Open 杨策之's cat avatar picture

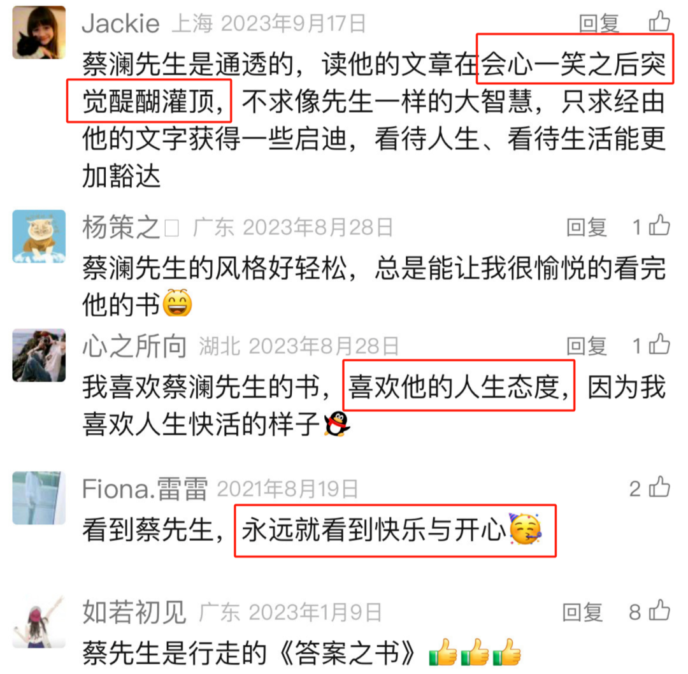tap(39, 236)
